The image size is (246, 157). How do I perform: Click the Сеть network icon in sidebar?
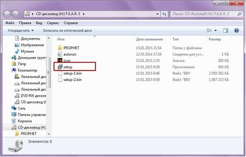point(14,108)
